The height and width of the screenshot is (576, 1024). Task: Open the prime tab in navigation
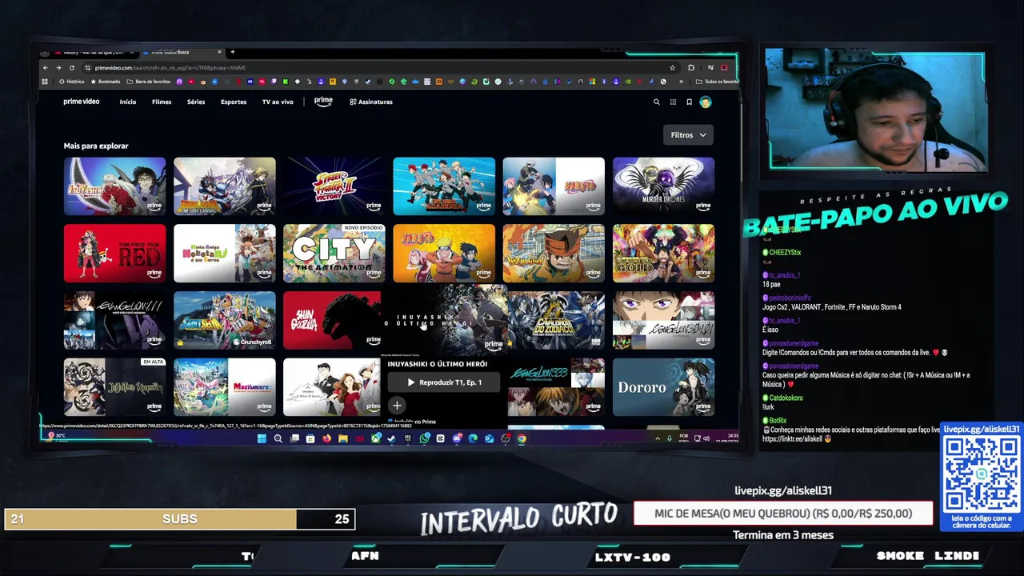point(323,102)
